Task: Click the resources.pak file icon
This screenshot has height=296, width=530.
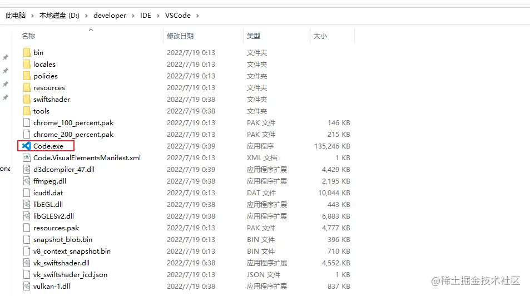Action: pos(27,228)
